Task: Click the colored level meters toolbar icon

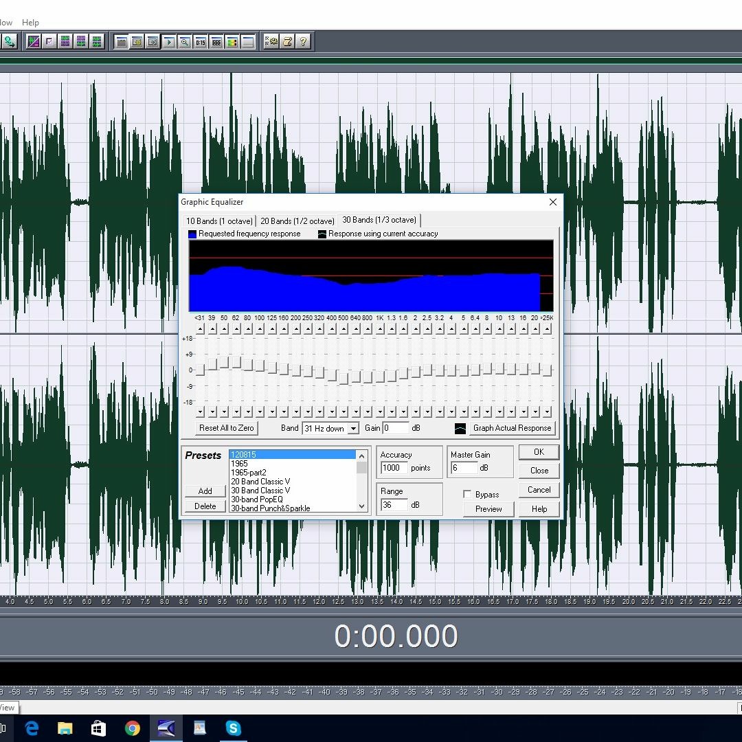Action: (x=232, y=41)
